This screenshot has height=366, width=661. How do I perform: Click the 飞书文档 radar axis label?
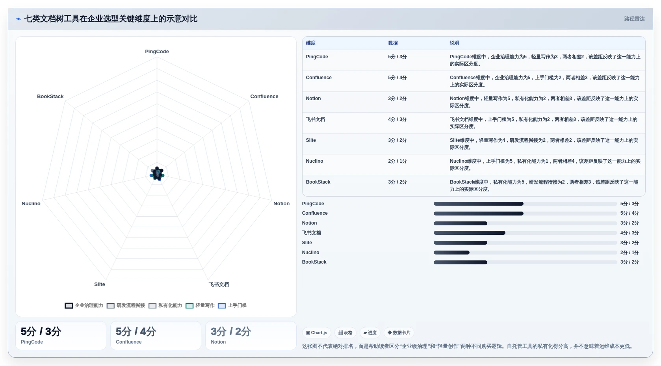(x=219, y=284)
